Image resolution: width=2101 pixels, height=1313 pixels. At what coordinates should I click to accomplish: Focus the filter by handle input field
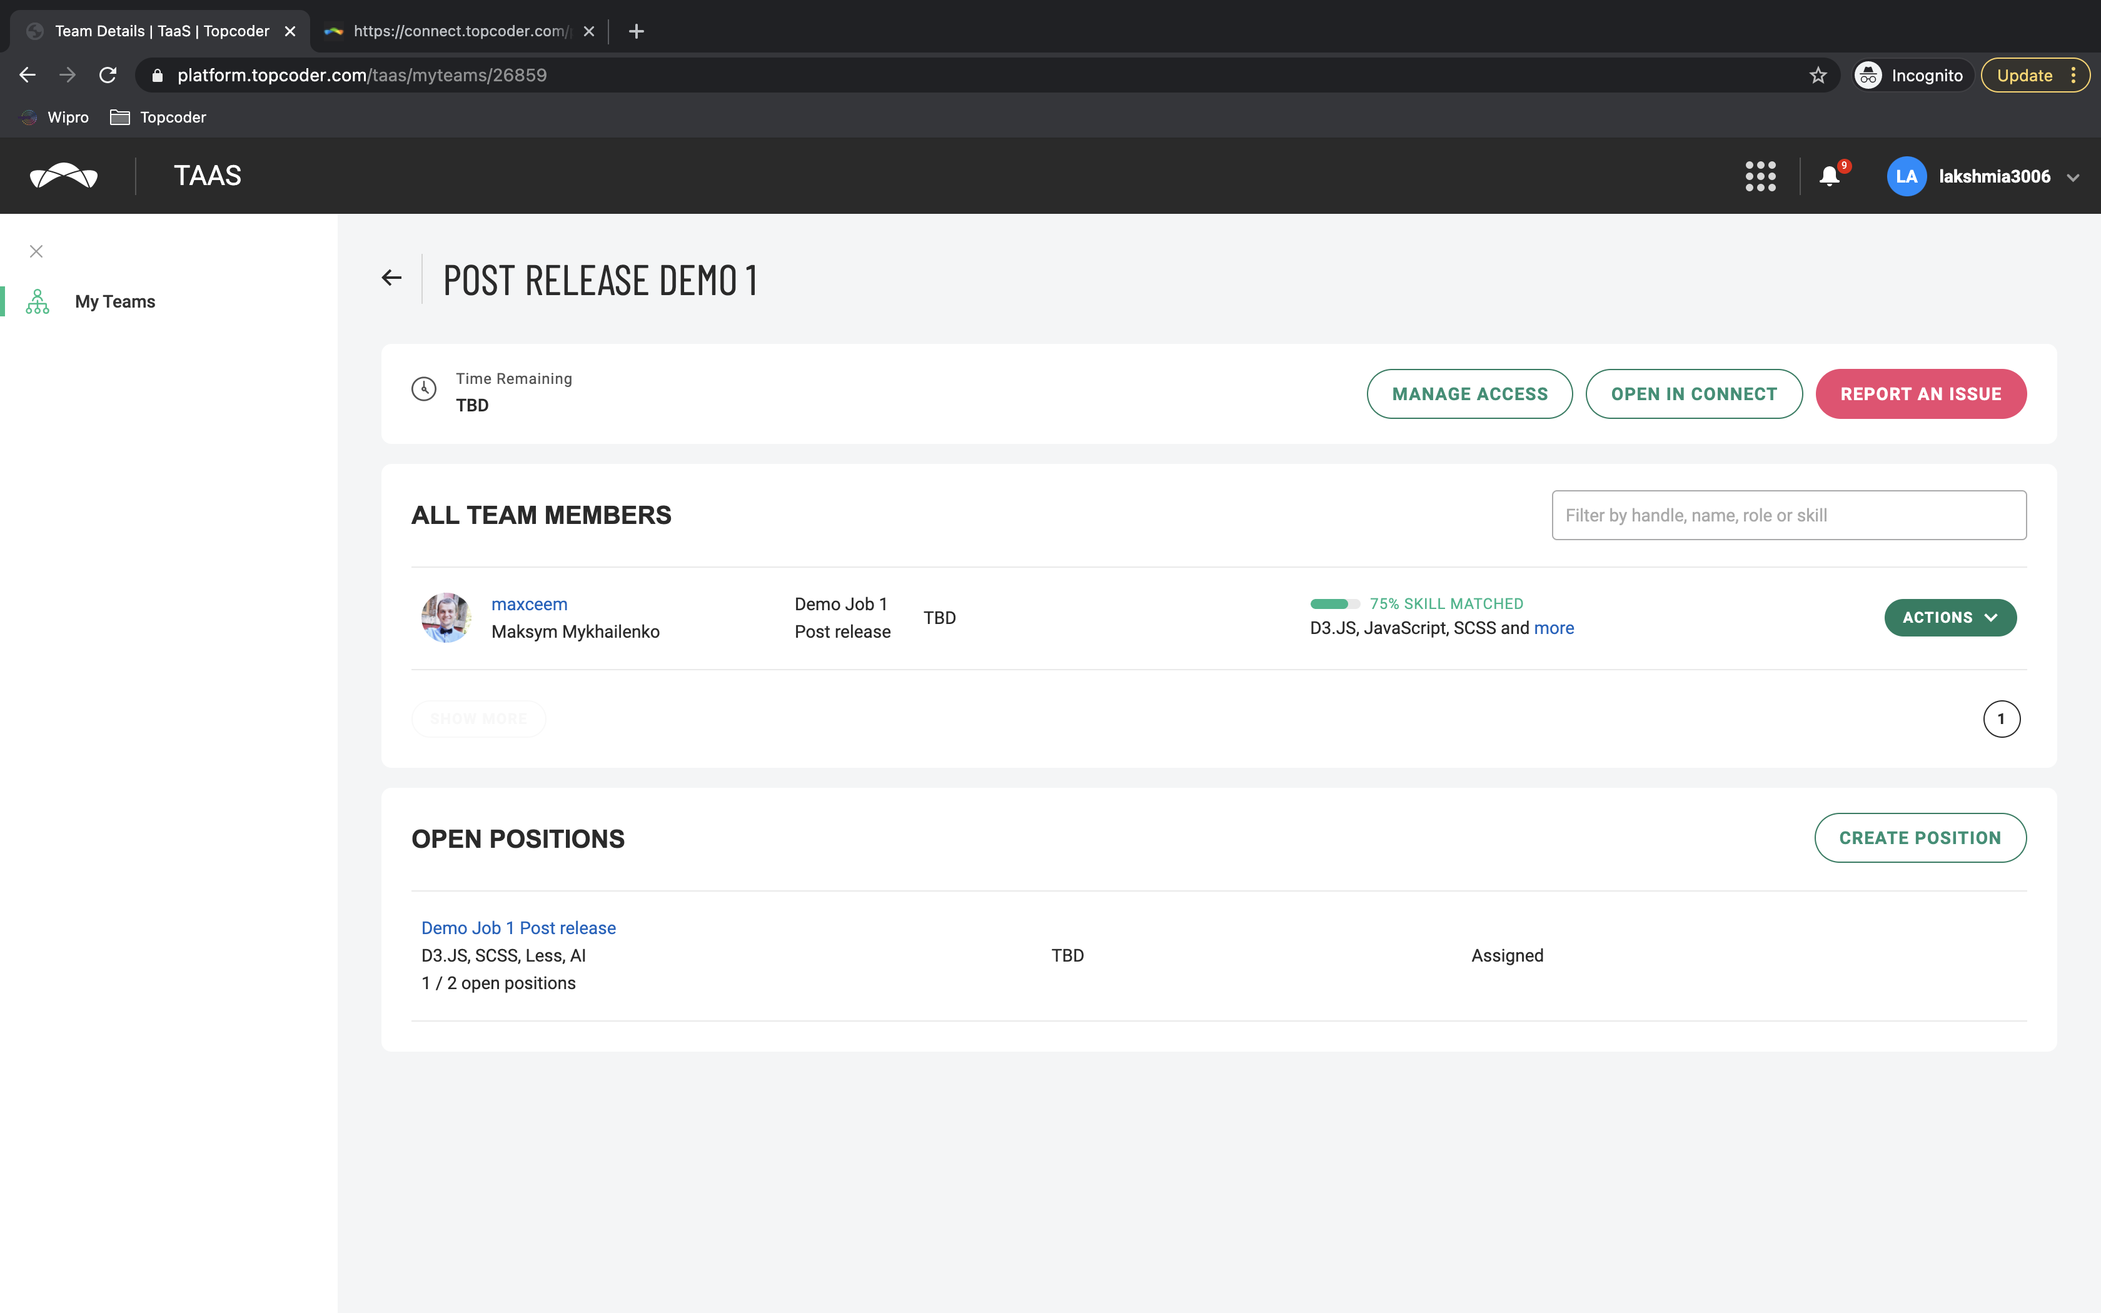[x=1788, y=515]
